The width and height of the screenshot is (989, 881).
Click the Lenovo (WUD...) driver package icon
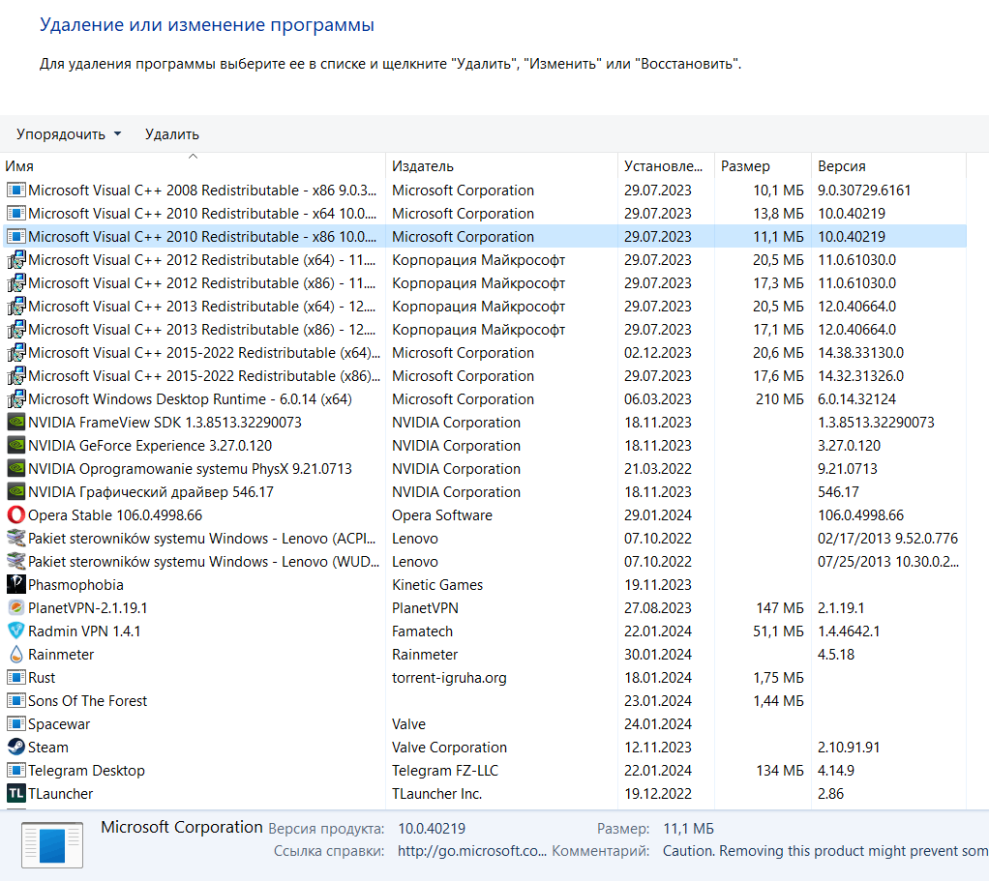16,562
